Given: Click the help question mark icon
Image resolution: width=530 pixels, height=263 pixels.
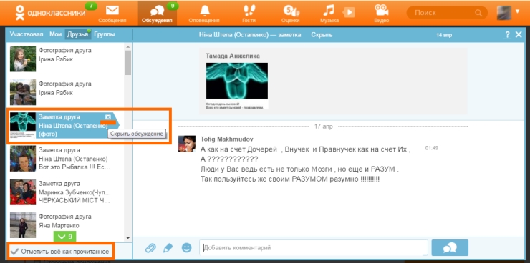Looking at the screenshot, I should pyautogui.click(x=507, y=35).
